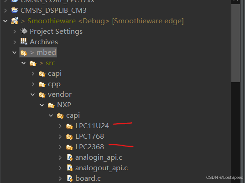Image resolution: width=245 pixels, height=183 pixels.
Task: Collapse the capi folder under NXP
Action: click(51, 115)
